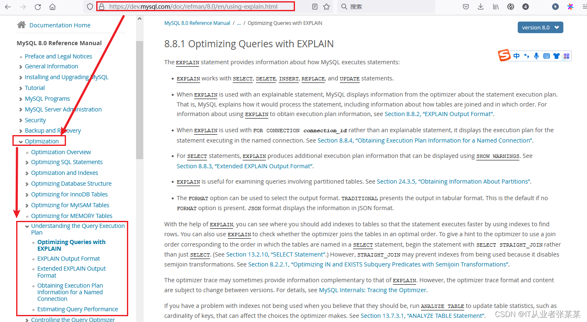Reload the page with the refresh icon
Screen dimensions: 587x322
tap(38, 7)
